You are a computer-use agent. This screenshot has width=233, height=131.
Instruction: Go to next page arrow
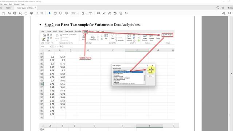32,13
